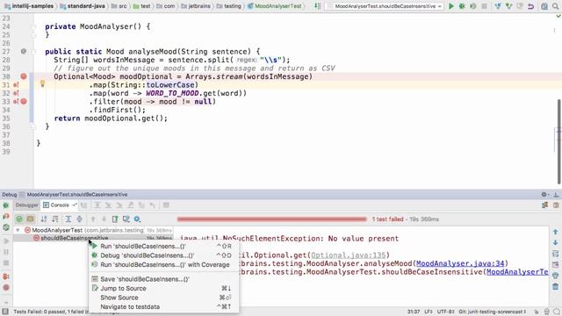The width and height of the screenshot is (562, 316).
Task: Fold analyseMood method at line 27
Action: [x=33, y=52]
